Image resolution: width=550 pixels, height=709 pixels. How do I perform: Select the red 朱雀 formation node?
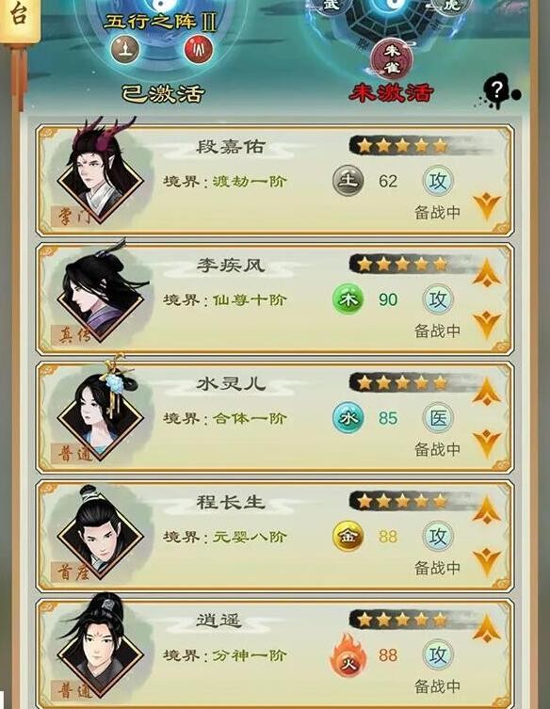[x=392, y=58]
